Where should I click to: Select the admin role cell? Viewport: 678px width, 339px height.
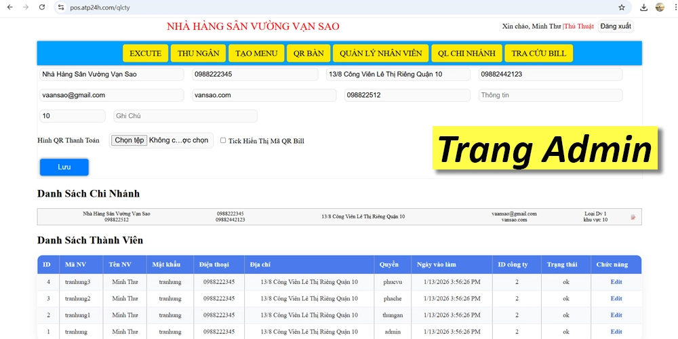click(393, 332)
